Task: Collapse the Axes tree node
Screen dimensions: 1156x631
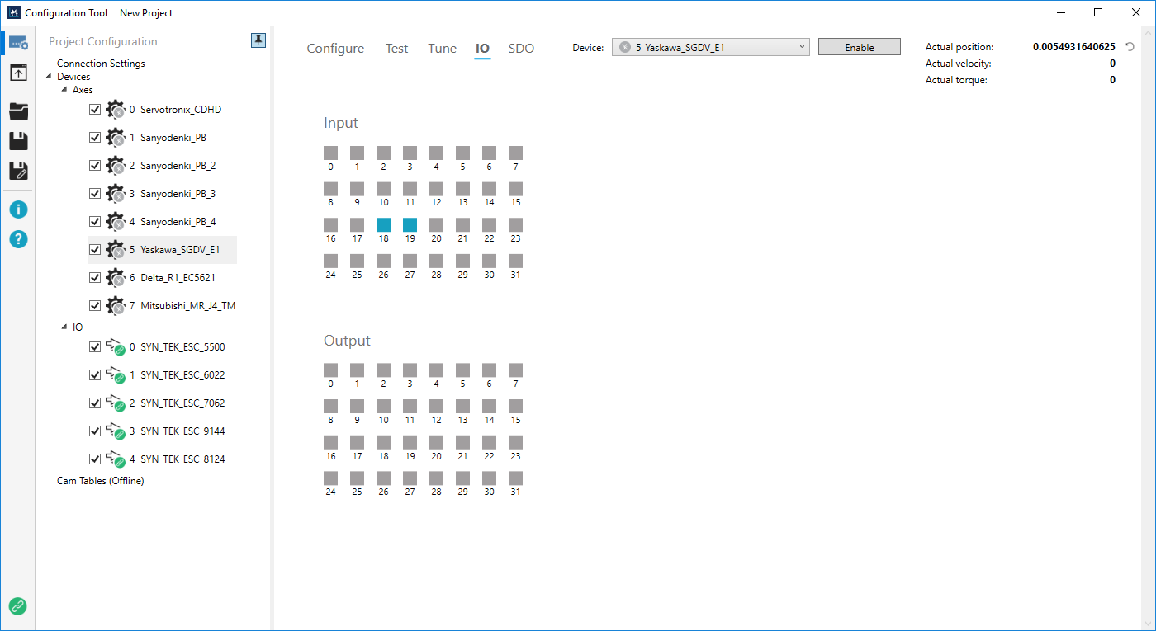Action: coord(64,90)
